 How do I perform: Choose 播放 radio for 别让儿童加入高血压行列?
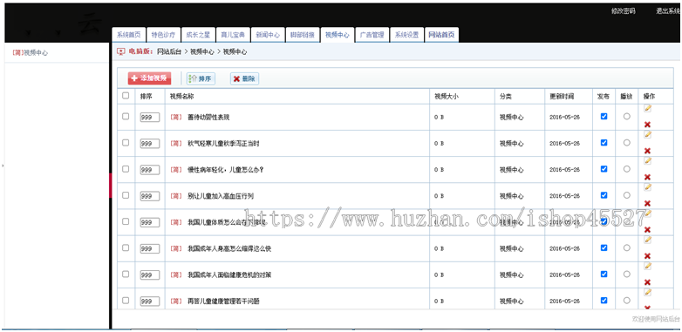627,195
